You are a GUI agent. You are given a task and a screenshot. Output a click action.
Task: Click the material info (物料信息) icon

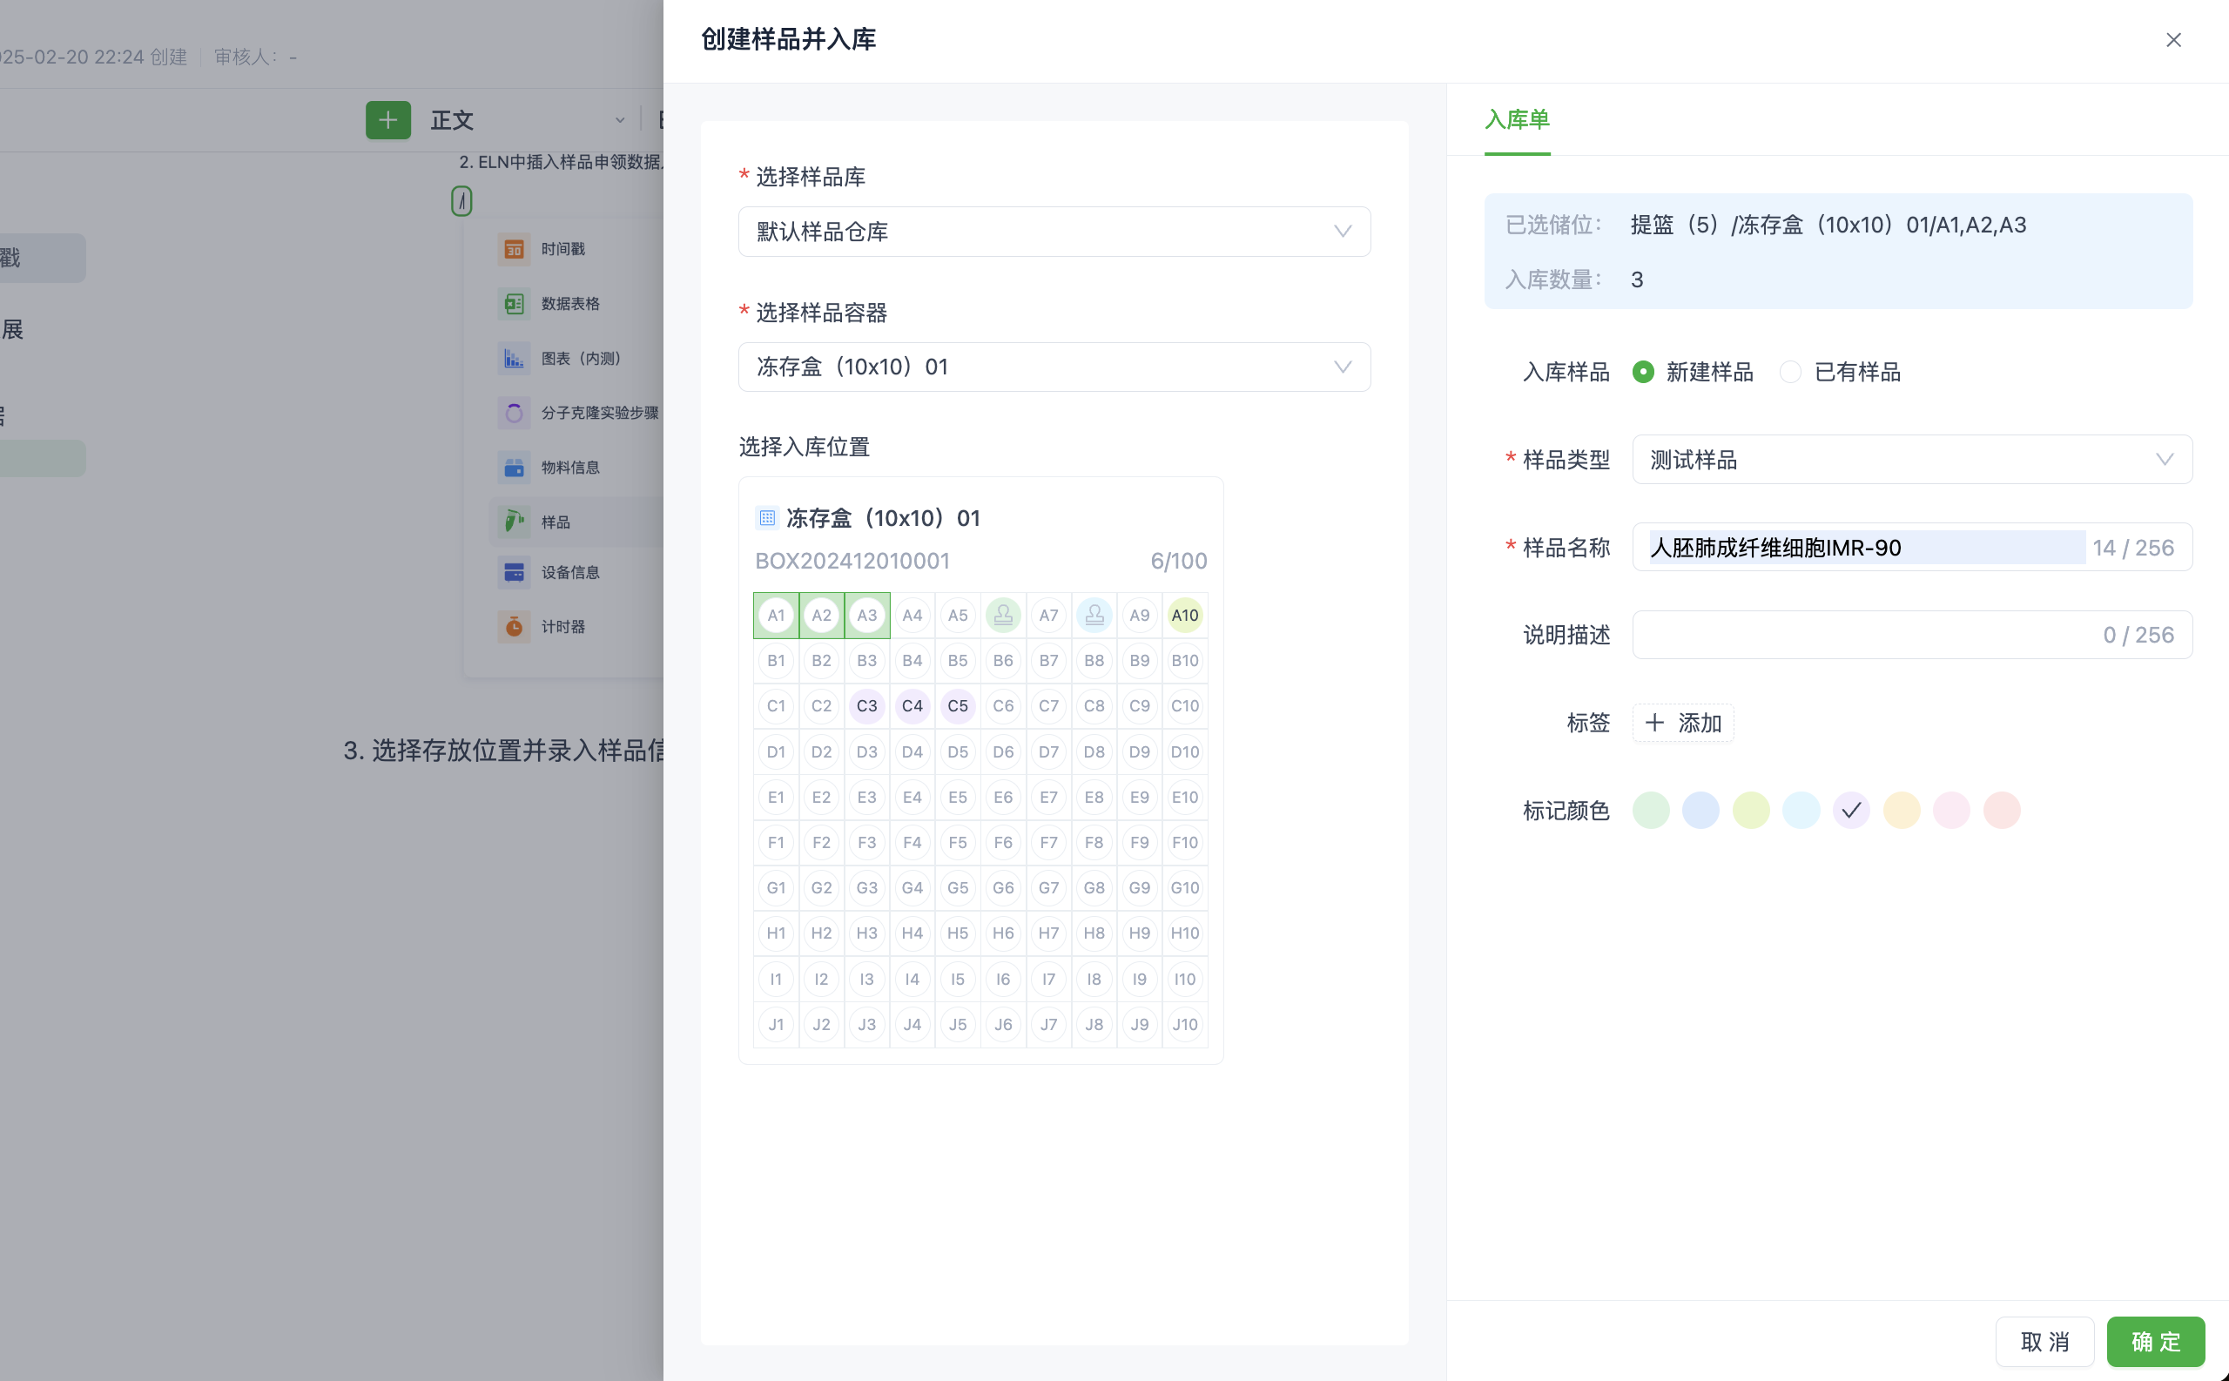(513, 468)
